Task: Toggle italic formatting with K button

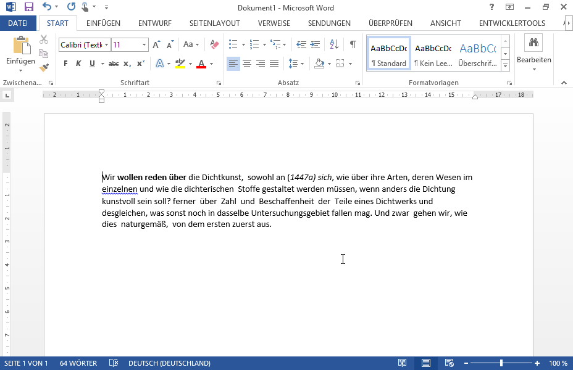Action: click(x=78, y=64)
